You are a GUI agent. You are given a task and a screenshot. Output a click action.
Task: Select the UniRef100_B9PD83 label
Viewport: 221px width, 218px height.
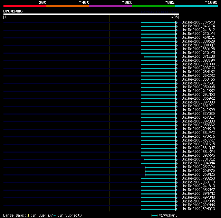(198, 102)
